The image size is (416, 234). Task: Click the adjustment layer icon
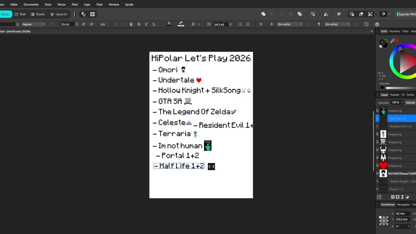[407, 197]
